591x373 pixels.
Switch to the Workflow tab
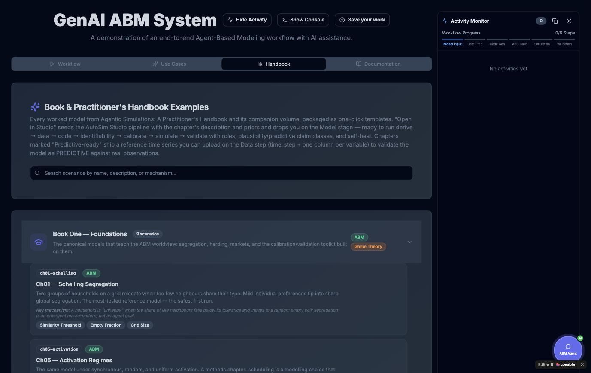click(65, 64)
